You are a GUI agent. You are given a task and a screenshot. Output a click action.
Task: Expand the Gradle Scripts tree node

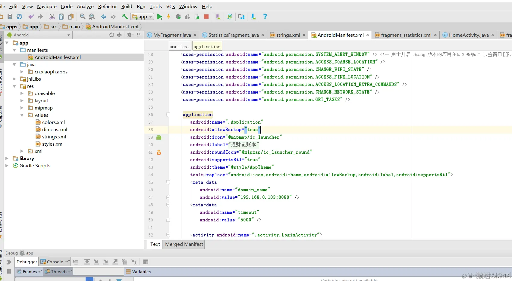tap(7, 166)
